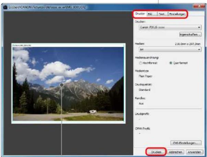Click the file name caption above preview photo
Viewport: 207px width, 157px height.
(22, 45)
